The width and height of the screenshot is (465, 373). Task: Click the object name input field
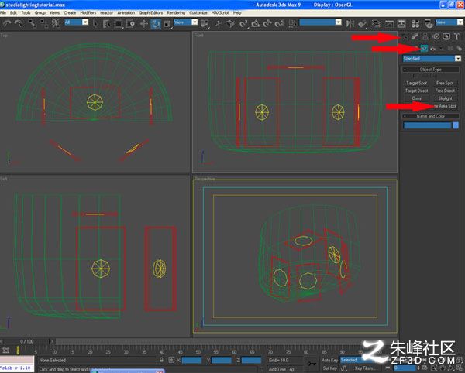427,125
